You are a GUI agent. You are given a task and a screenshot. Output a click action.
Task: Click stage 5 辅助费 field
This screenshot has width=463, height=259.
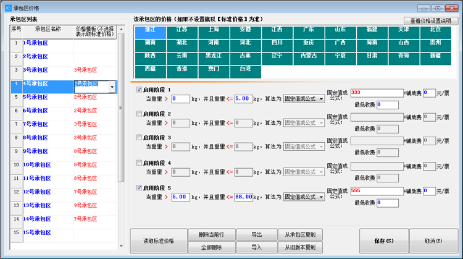click(x=429, y=191)
